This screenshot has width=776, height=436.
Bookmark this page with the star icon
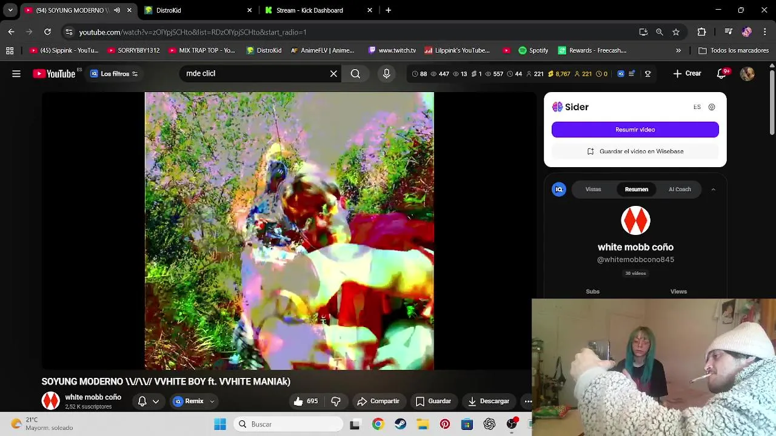(675, 32)
